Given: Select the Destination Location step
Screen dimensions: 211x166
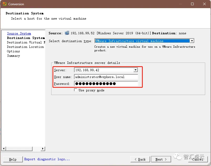Looking at the screenshot, I should [x=25, y=47].
